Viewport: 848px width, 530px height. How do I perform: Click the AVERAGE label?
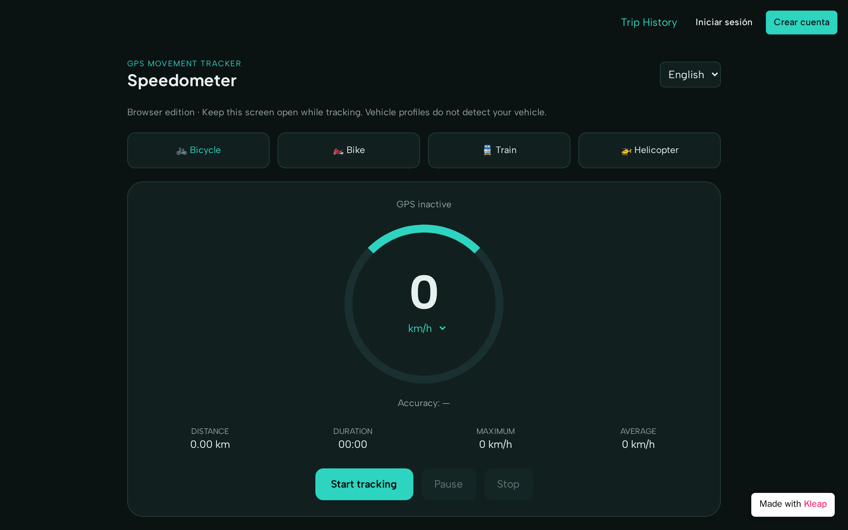638,431
